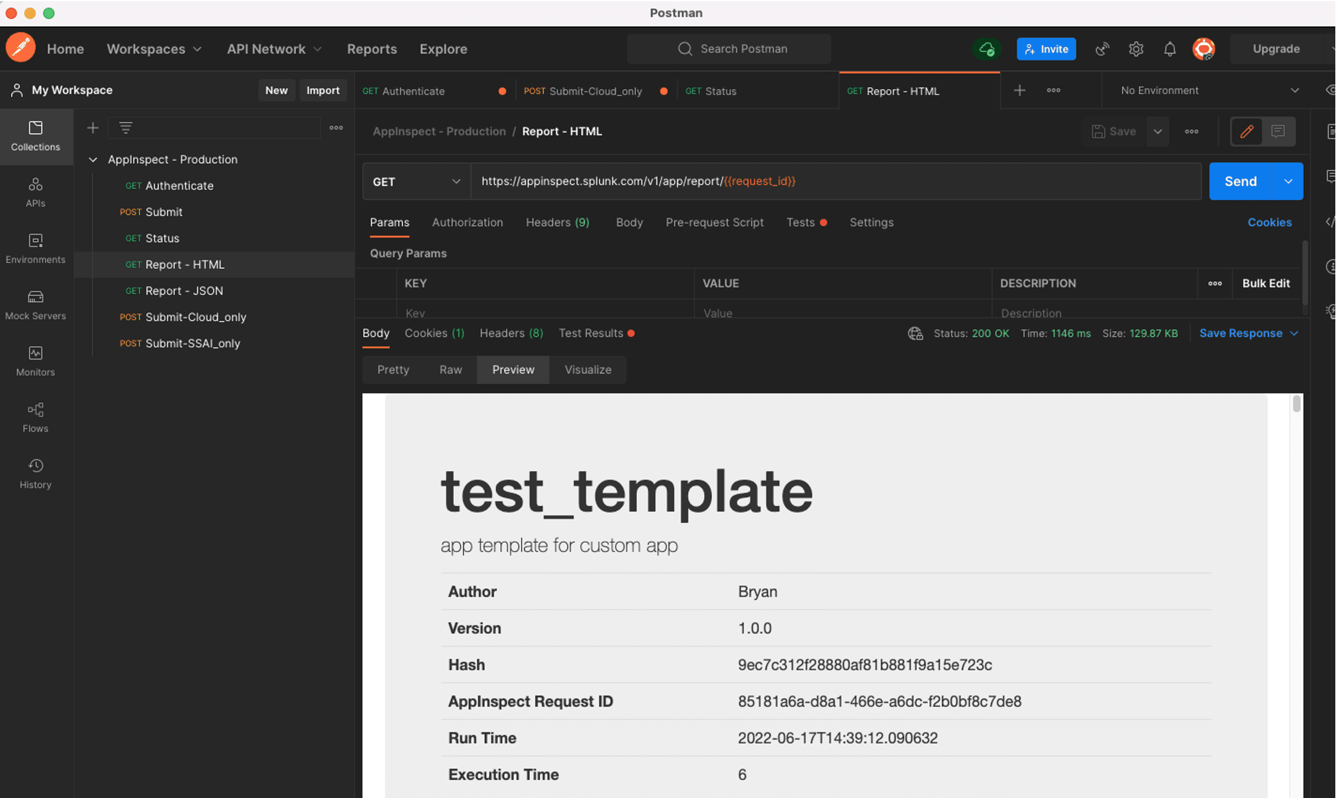Open request more actions ellipsis near Save
Viewport: 1337px width, 798px height.
[x=1192, y=132]
